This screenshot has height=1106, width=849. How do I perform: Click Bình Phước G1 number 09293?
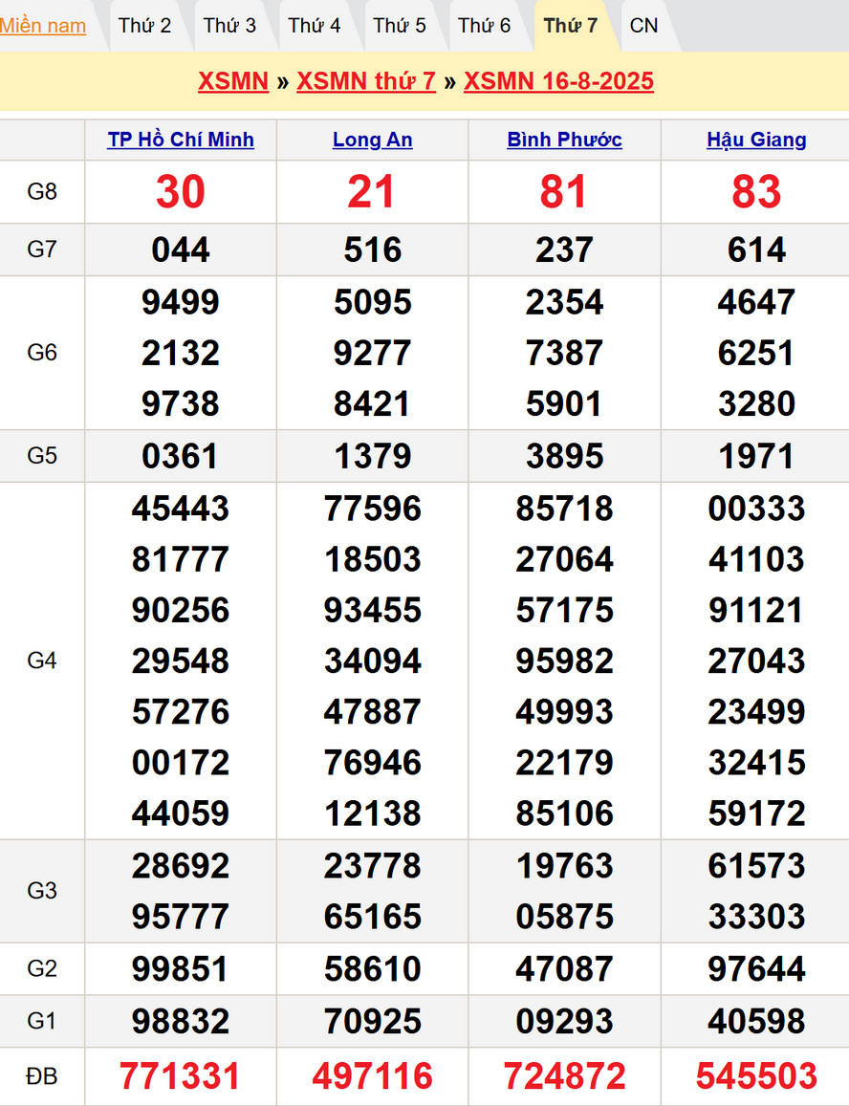click(x=564, y=1021)
